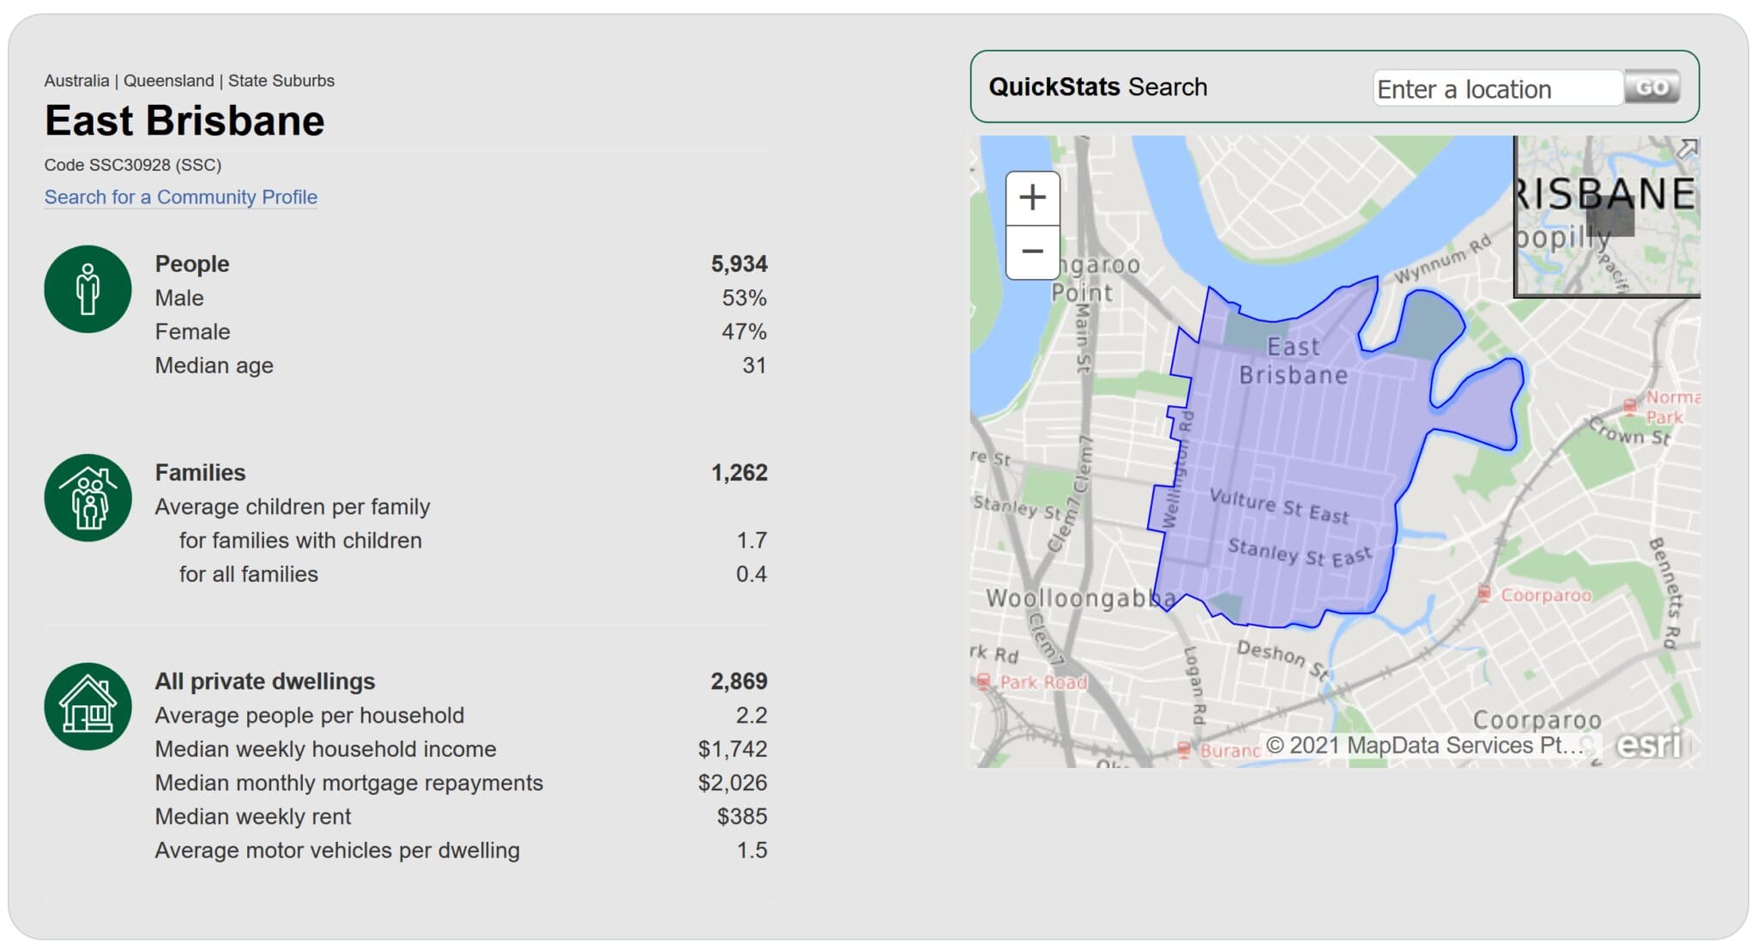The image size is (1757, 950).
Task: Zoom out with the minus map control
Action: tap(1033, 251)
